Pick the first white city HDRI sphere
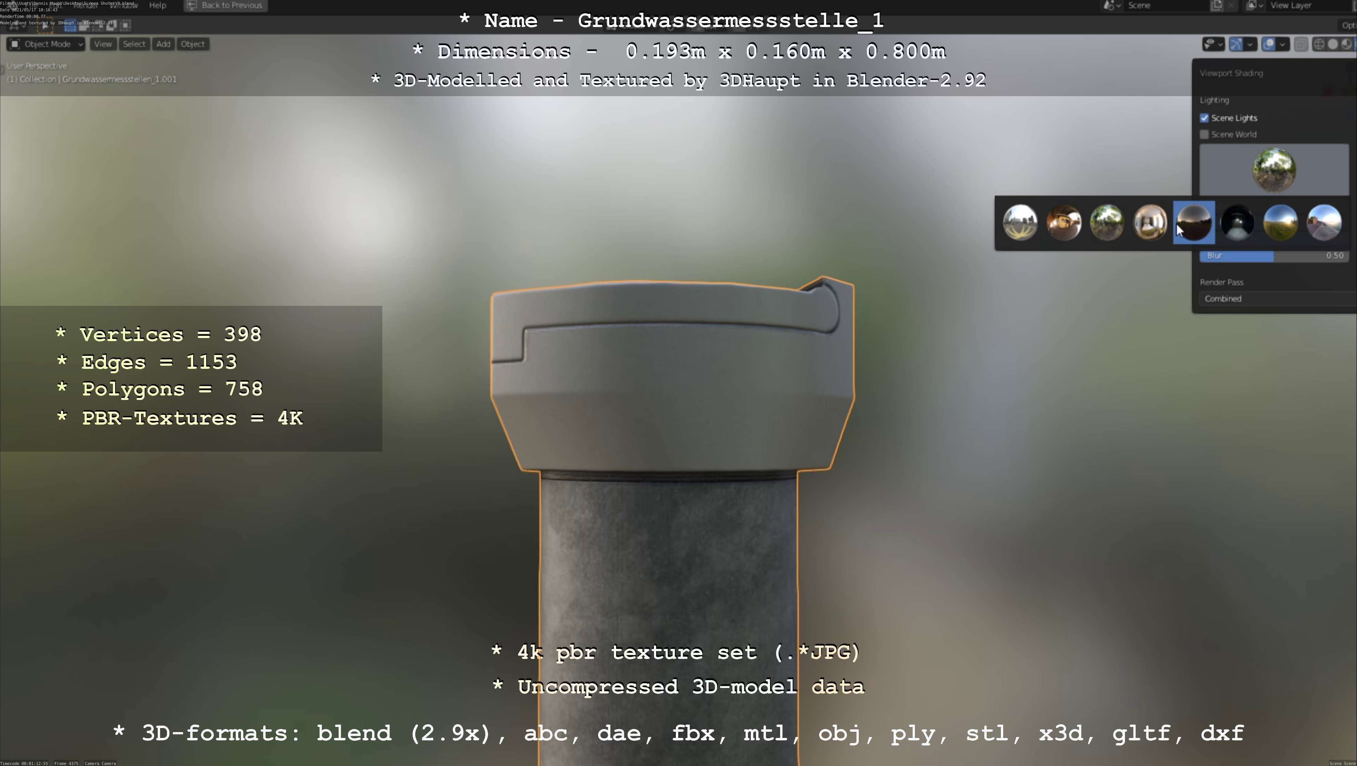Screen dimensions: 1357x766 click(1020, 222)
